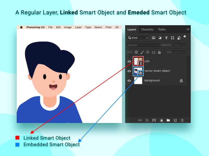Select the Background layer thumbnail
The image size is (209, 156).
pyautogui.click(x=138, y=81)
